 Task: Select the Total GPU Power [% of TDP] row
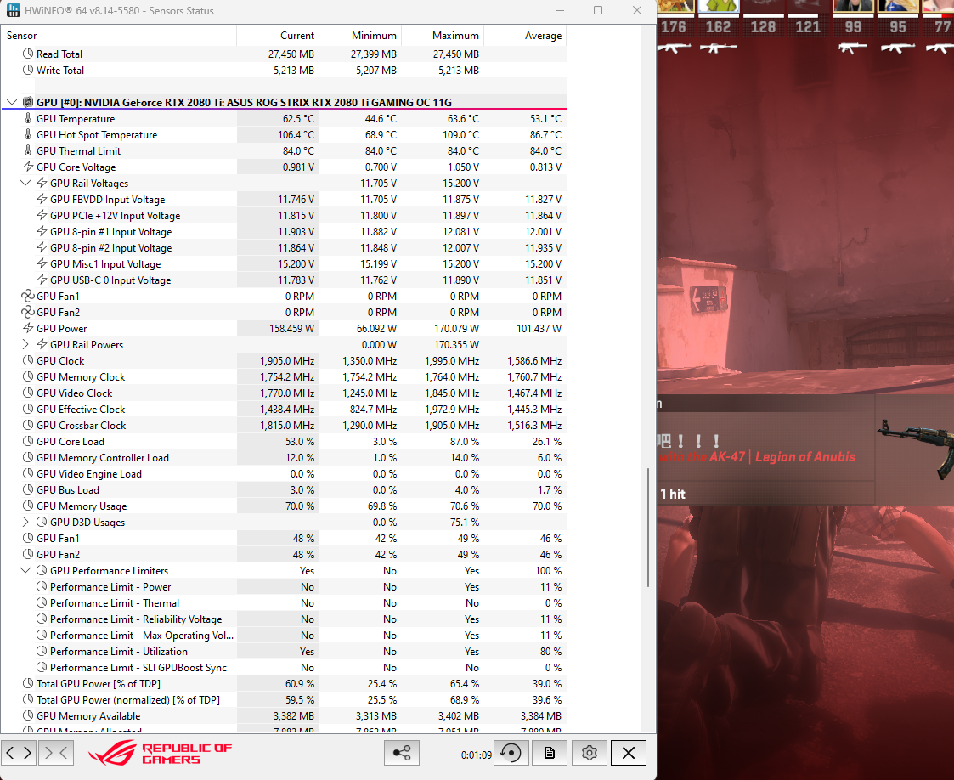(x=284, y=684)
